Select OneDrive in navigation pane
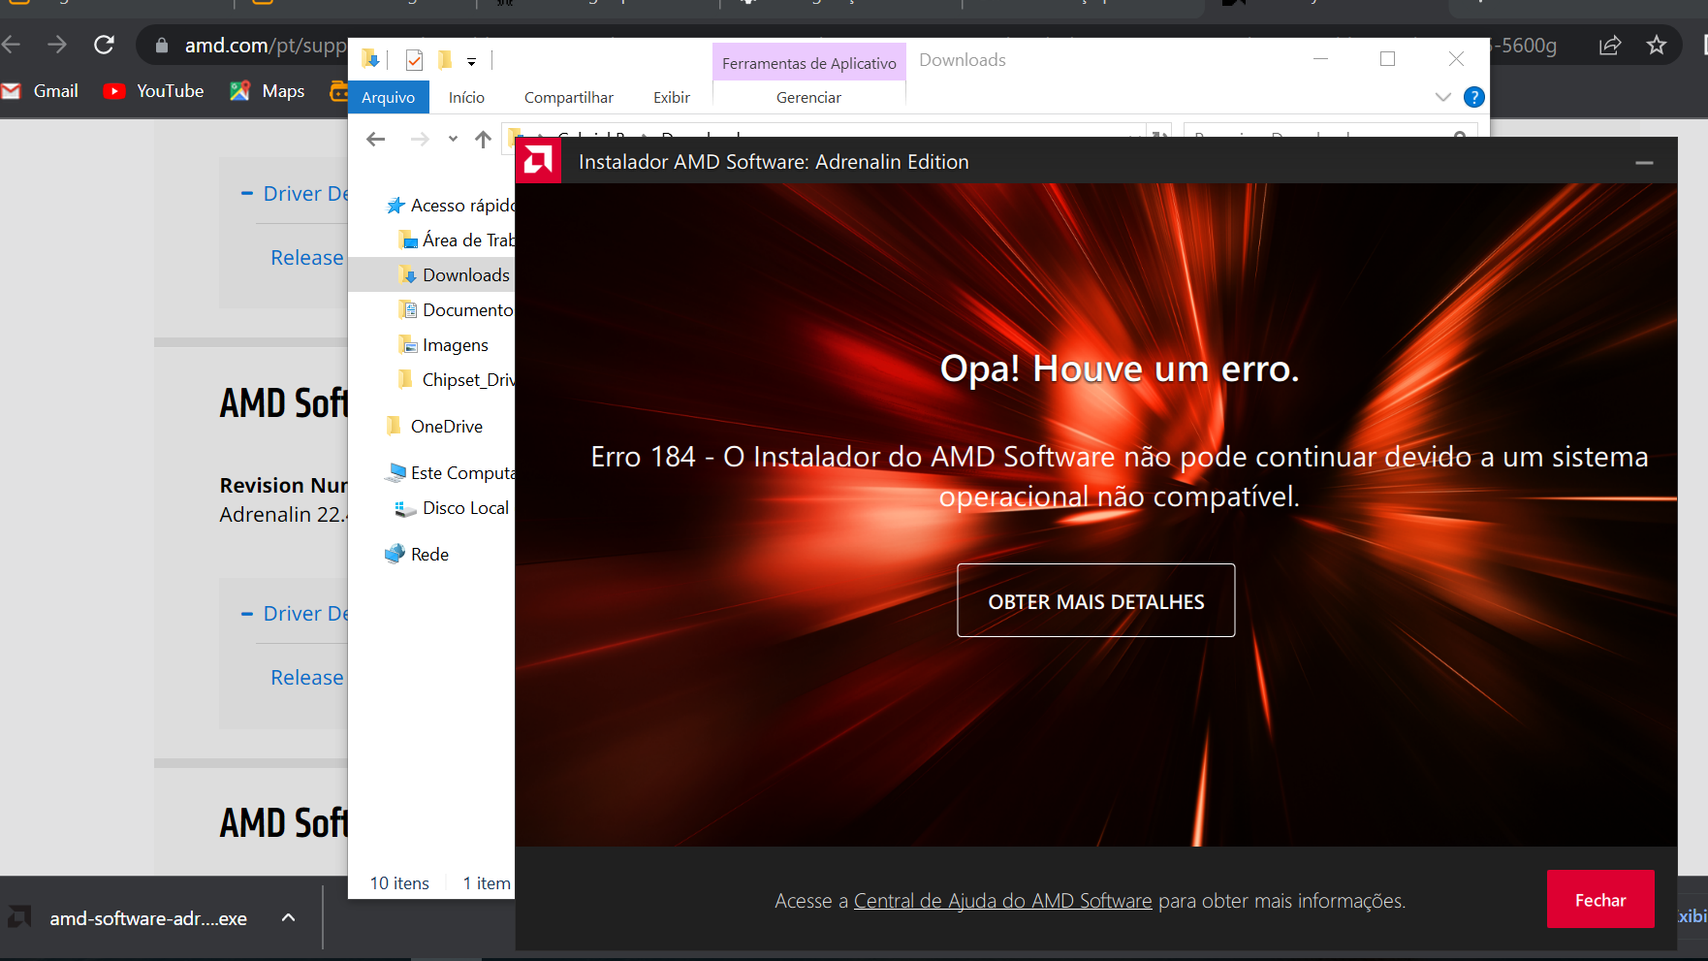Image resolution: width=1708 pixels, height=961 pixels. click(x=434, y=427)
